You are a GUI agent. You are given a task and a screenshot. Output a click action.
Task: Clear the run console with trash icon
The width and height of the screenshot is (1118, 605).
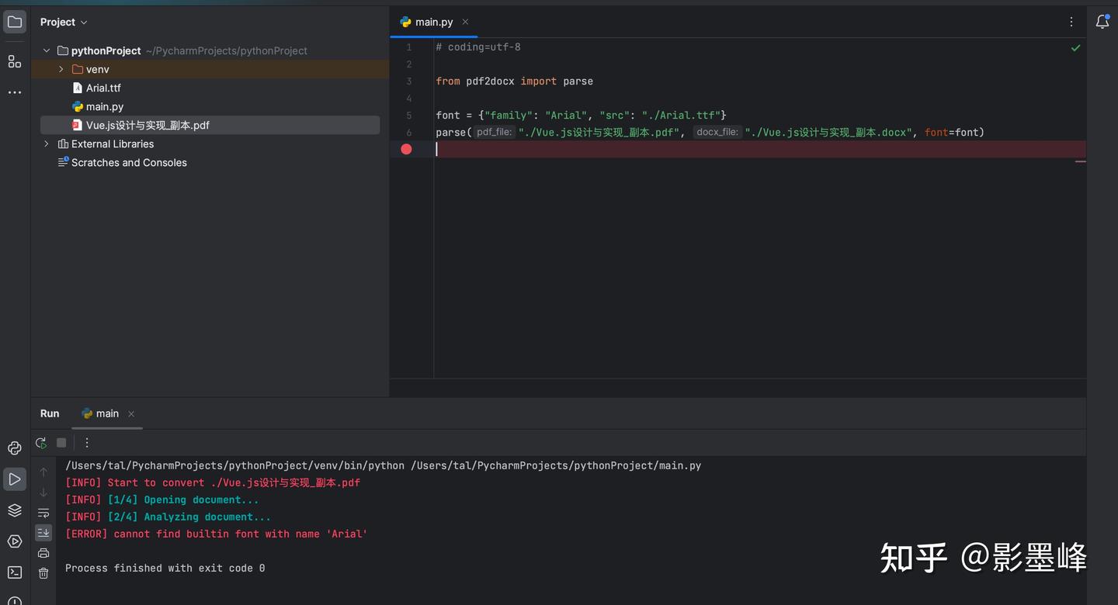43,573
